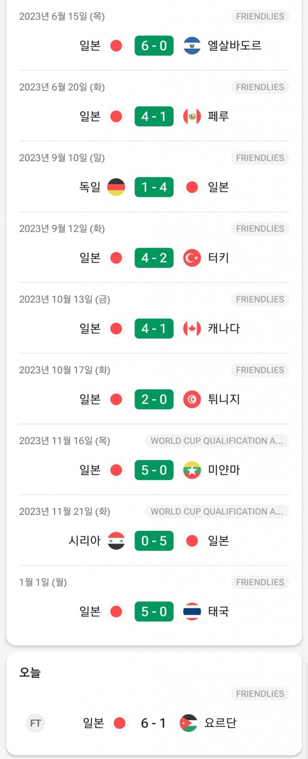Click the 2 - 0 Tunisia match score

(154, 400)
